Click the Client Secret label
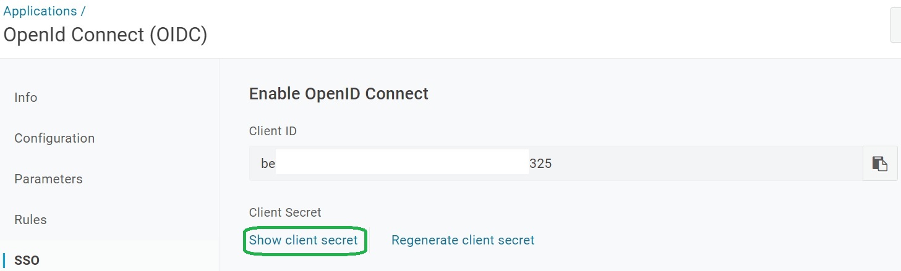 click(285, 212)
